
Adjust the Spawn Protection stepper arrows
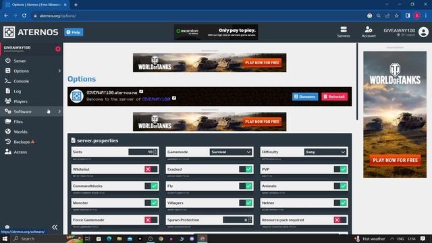pos(250,220)
